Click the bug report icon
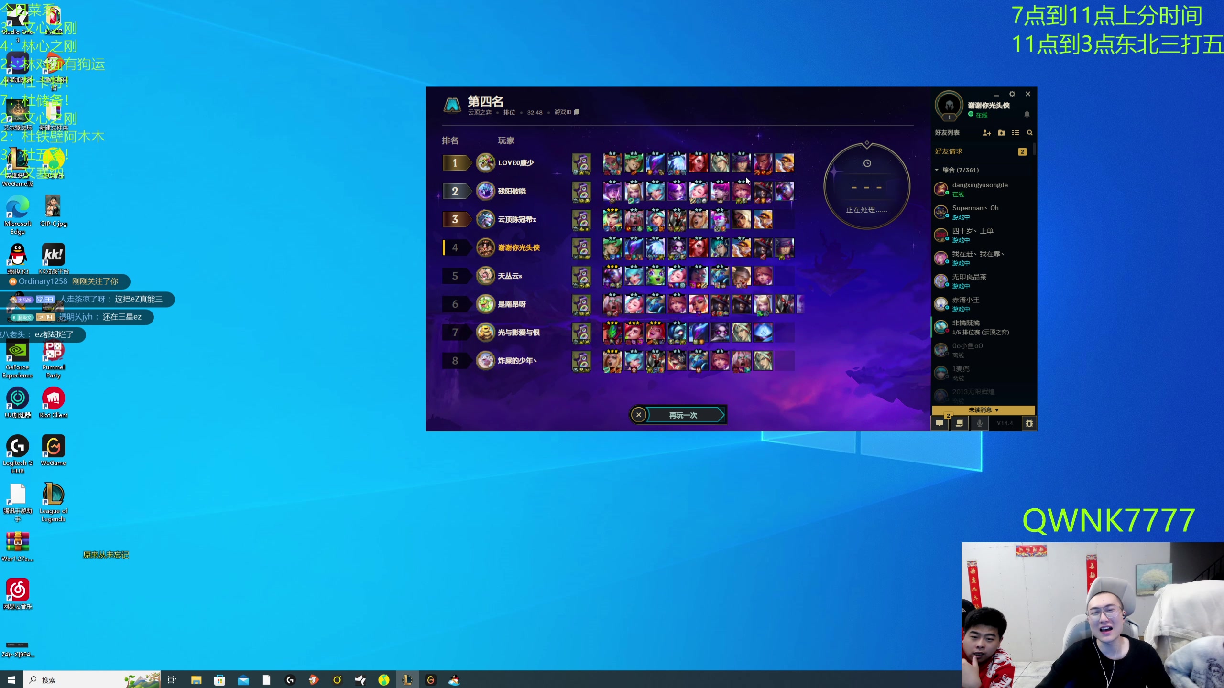Screen dimensions: 1224x688 click(1029, 423)
